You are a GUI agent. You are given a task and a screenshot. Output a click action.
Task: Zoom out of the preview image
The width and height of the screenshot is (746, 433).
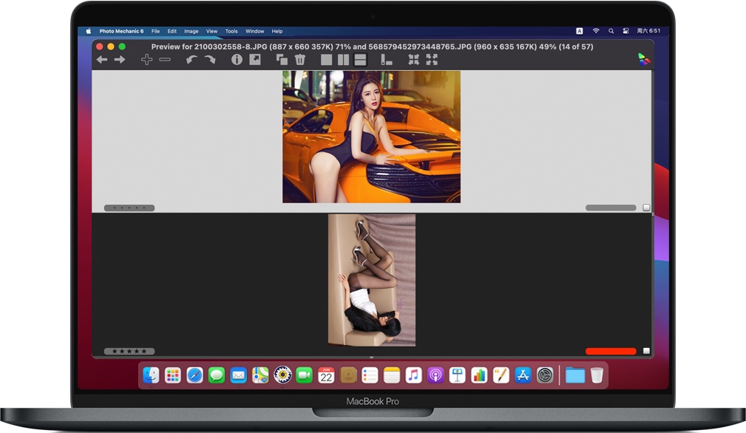tap(166, 59)
